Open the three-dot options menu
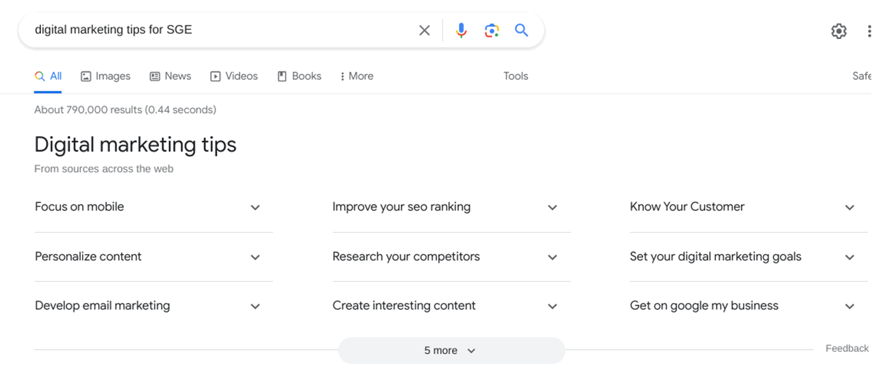Viewport: 875px width, 372px height. (869, 30)
